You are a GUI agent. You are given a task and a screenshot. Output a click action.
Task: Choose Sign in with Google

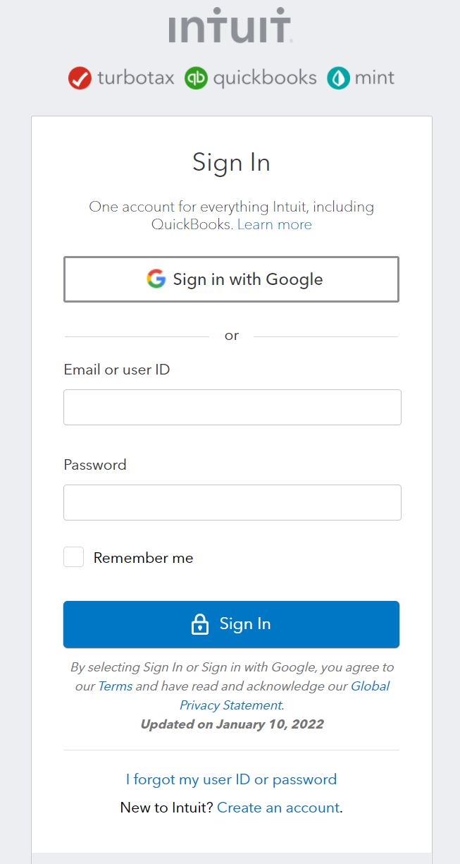tap(231, 279)
